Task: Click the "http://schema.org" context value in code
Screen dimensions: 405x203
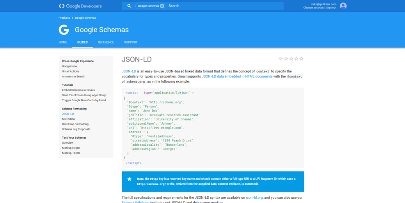Action: point(166,102)
